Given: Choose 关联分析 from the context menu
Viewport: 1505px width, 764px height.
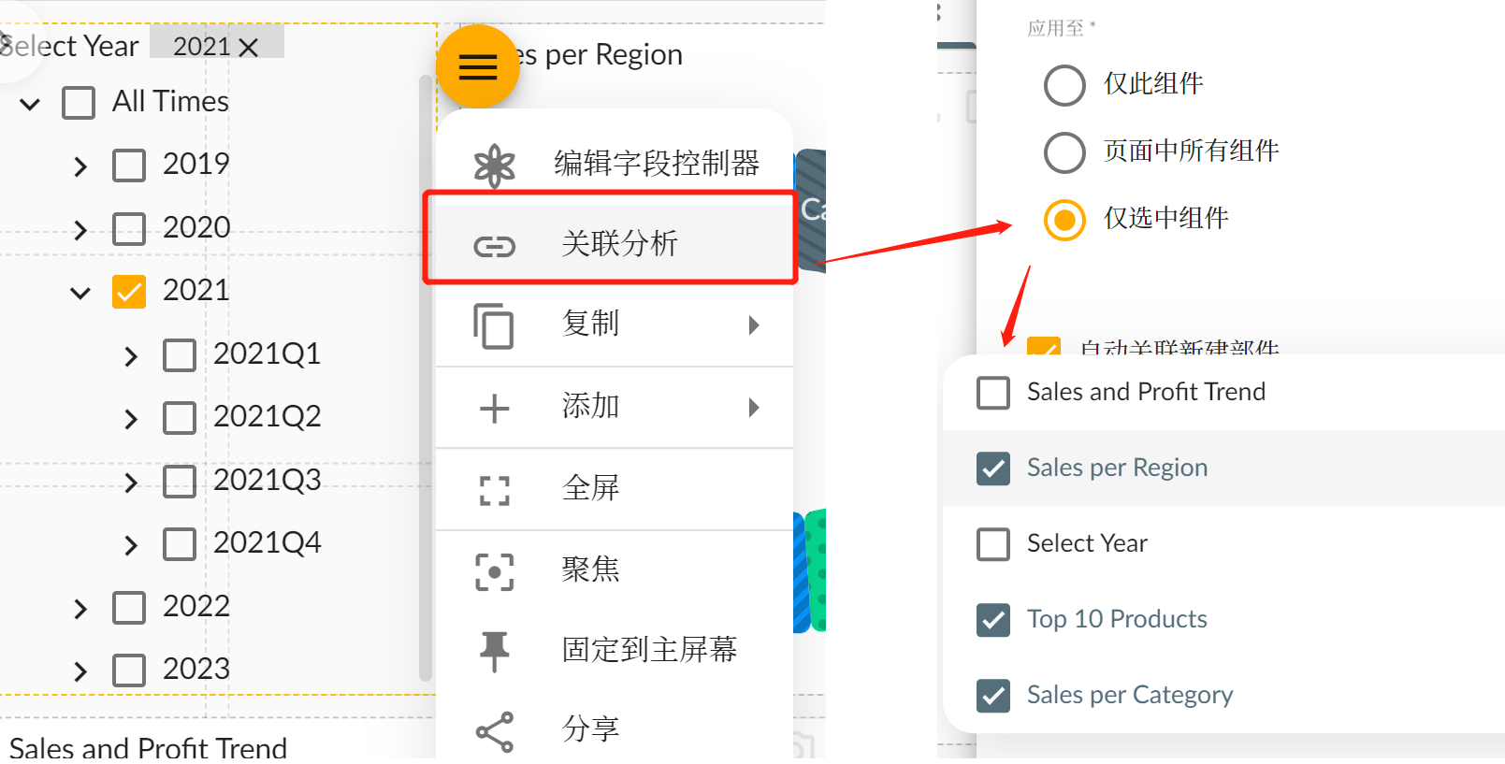Looking at the screenshot, I should 619,244.
